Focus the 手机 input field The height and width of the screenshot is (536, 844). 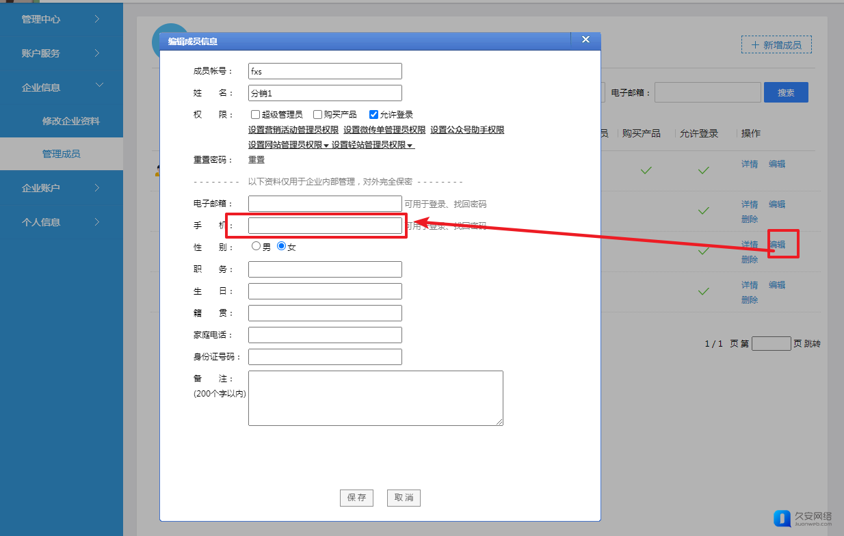point(325,226)
